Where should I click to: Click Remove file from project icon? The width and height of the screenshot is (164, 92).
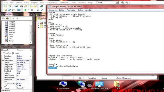tap(35, 6)
